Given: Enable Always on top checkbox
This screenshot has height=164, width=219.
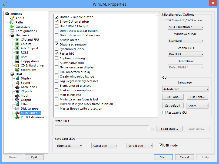Looking at the screenshot, I should tap(57, 40).
